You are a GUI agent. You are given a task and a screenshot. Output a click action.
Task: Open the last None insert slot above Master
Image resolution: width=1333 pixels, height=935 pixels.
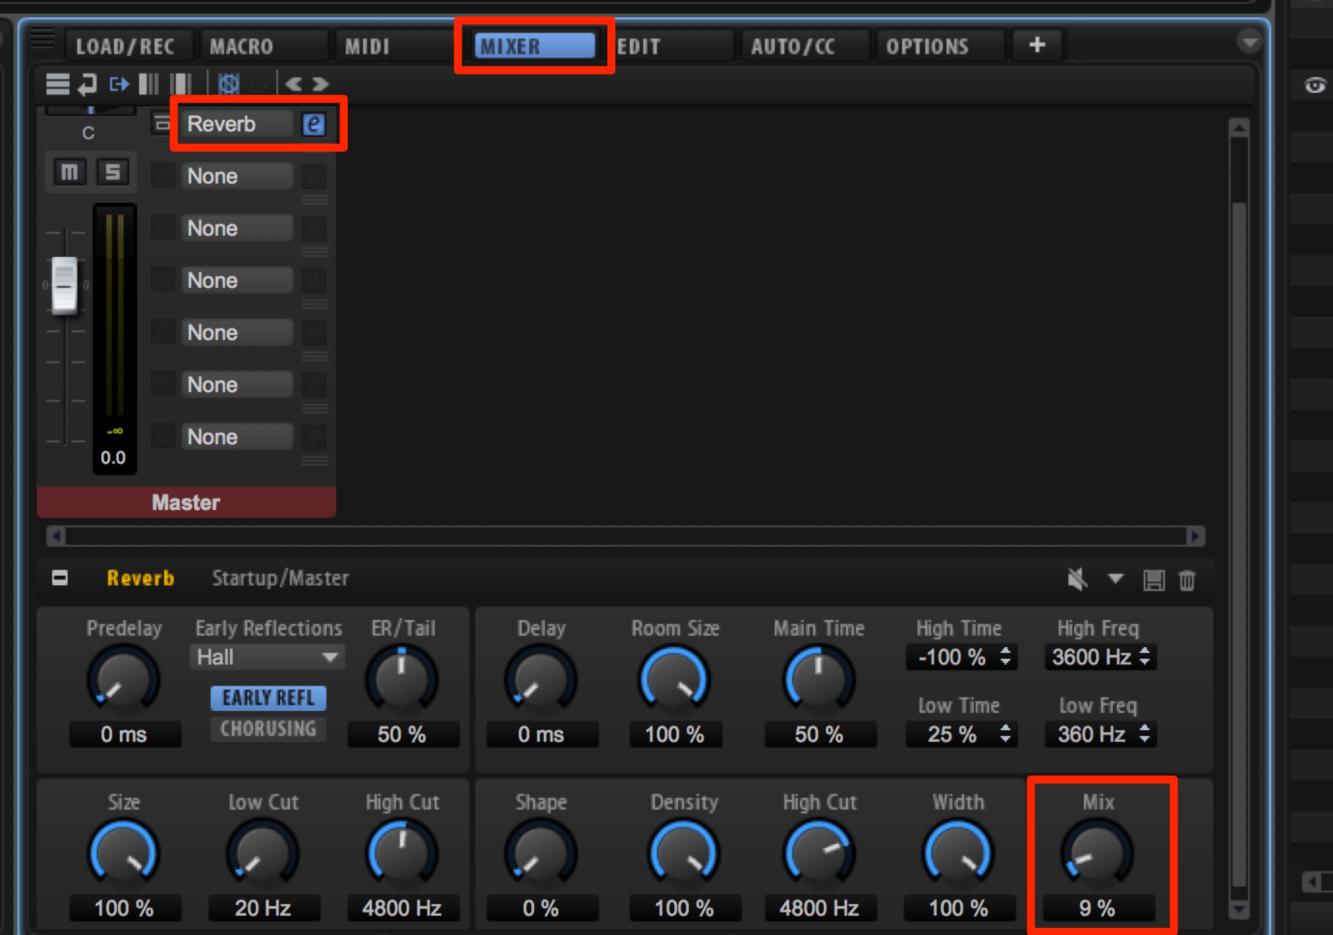(237, 437)
